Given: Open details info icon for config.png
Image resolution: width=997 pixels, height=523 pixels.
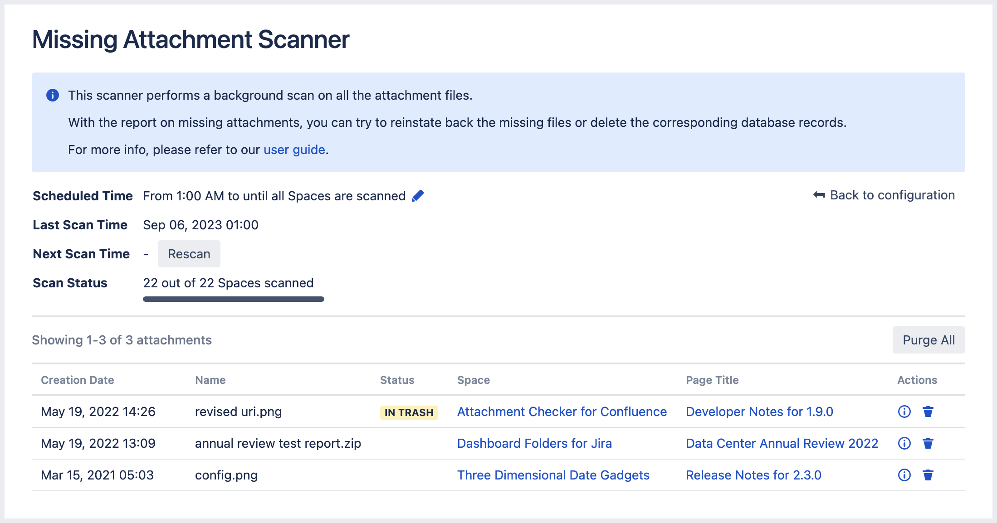Looking at the screenshot, I should [x=904, y=475].
